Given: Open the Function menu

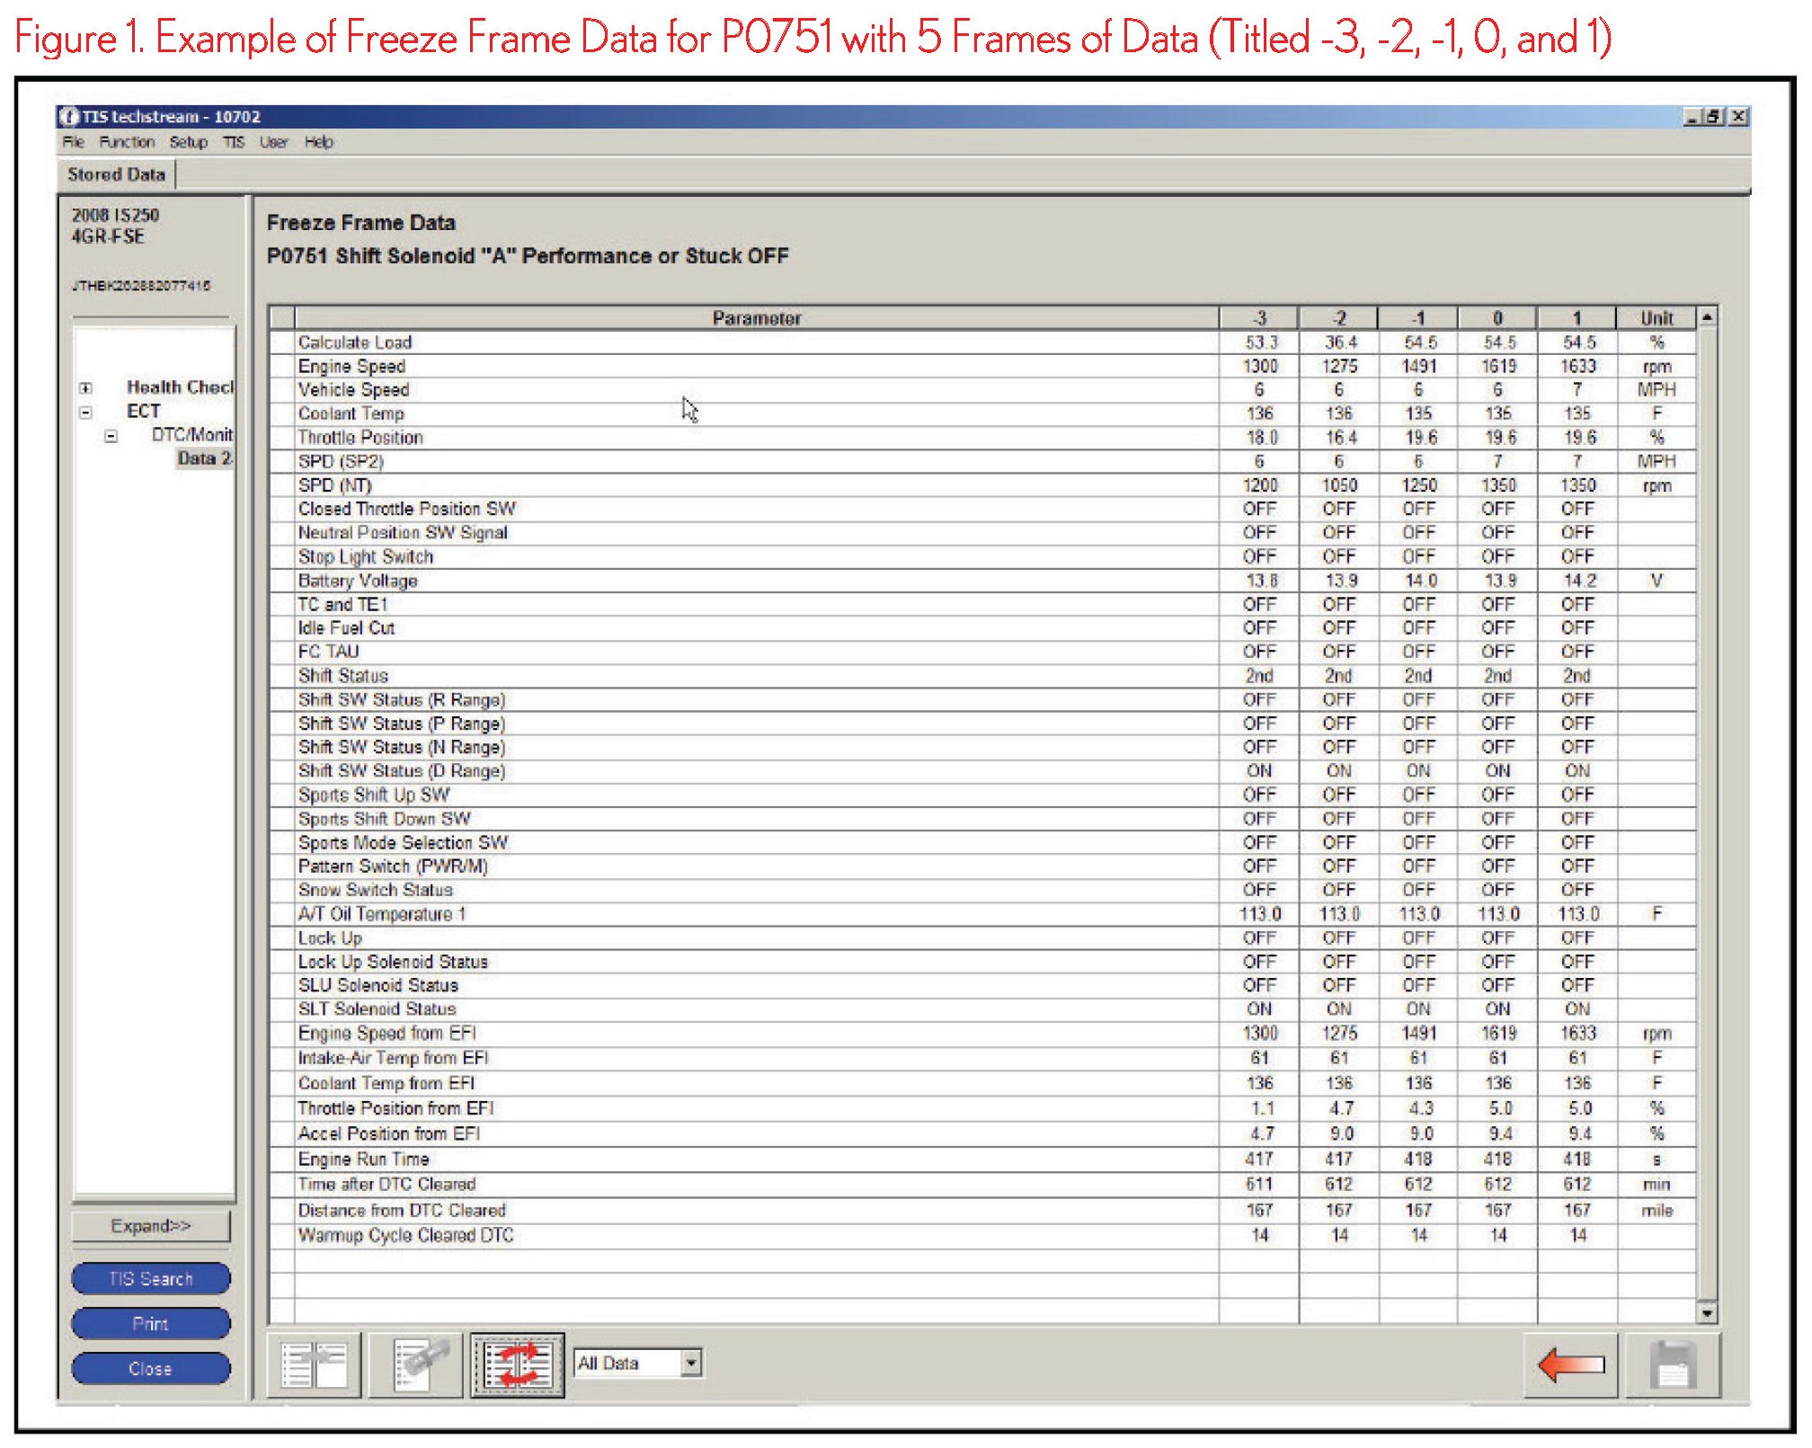Looking at the screenshot, I should (126, 142).
